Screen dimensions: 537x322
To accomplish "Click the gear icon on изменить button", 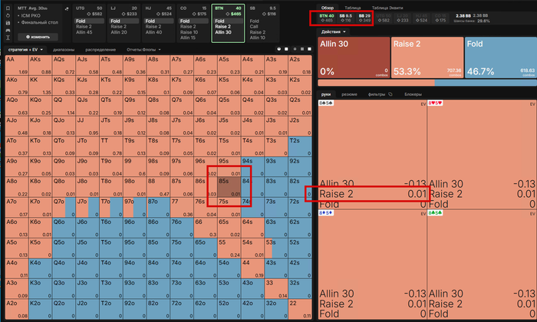I will click(x=28, y=37).
